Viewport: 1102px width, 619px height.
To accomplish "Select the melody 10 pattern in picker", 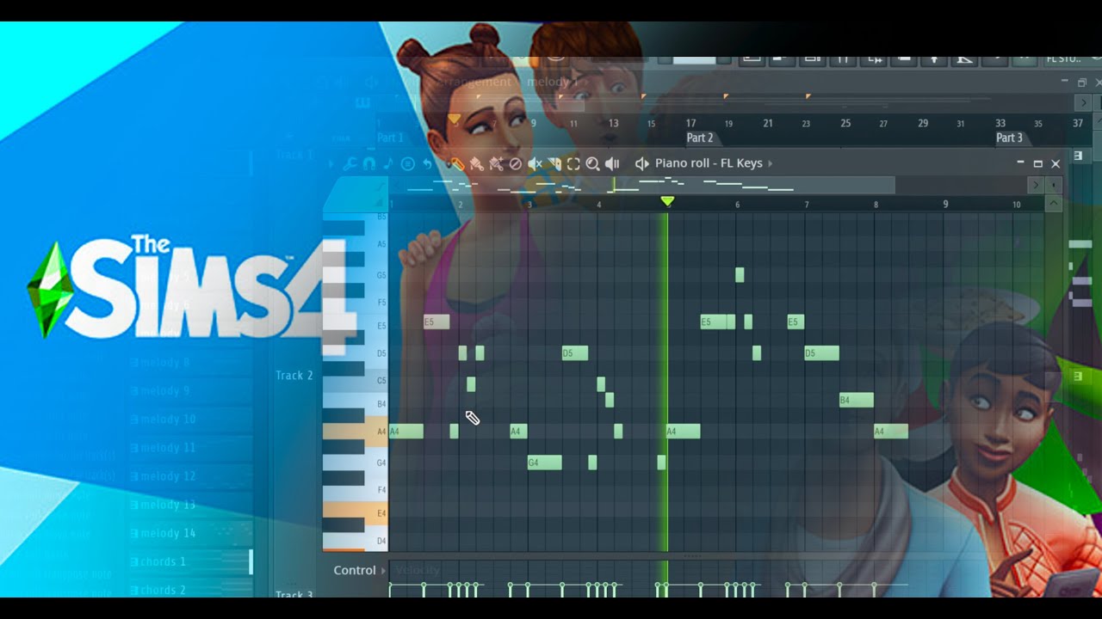I will [x=163, y=420].
